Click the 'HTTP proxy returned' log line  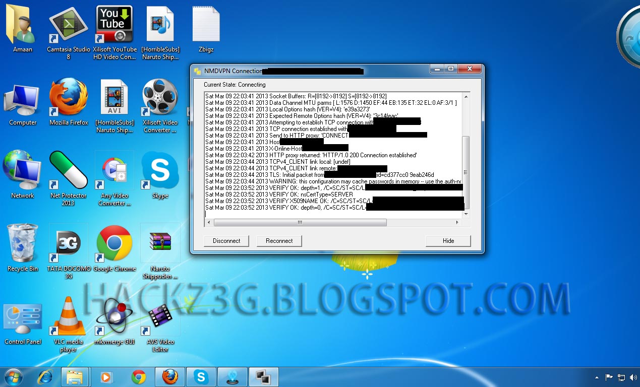coord(311,155)
